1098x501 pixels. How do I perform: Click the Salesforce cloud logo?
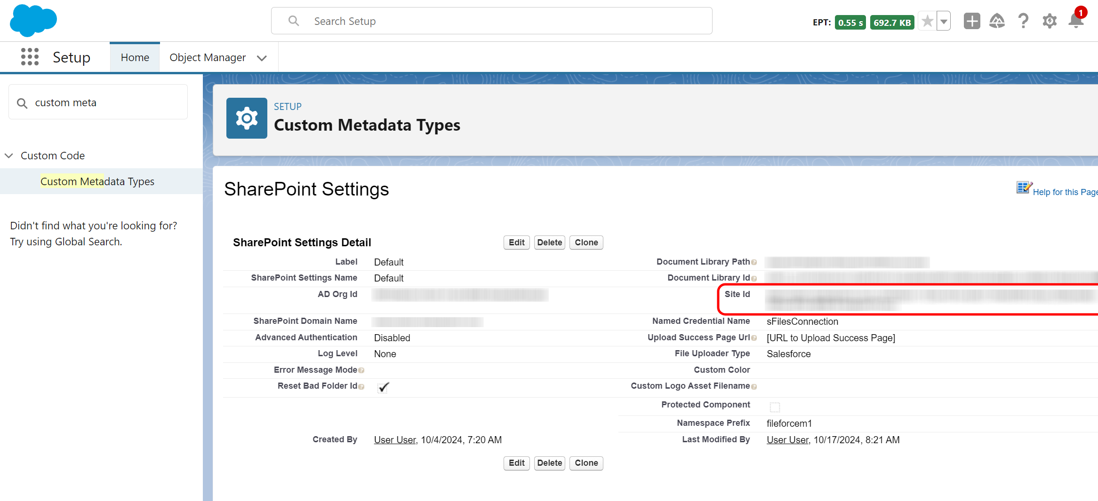[33, 21]
